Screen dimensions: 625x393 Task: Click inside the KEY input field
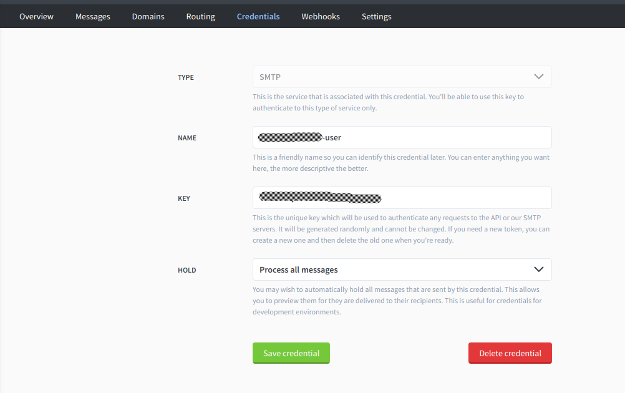[402, 197]
